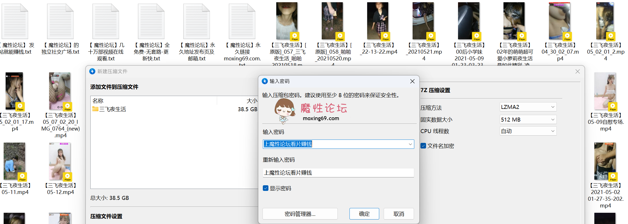The image size is (628, 224).
Task: Select the 独立社交广场.txt text file icon
Action: (60, 22)
